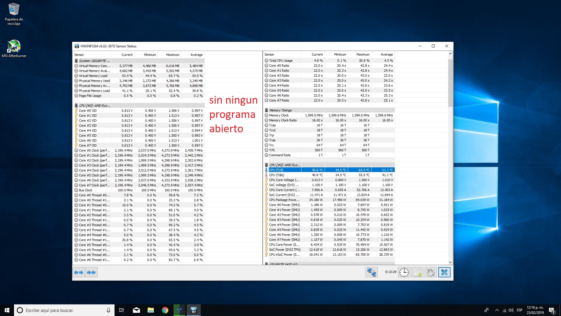The image size is (561, 316).
Task: Select the Core #0 VID row
Action: (138, 111)
